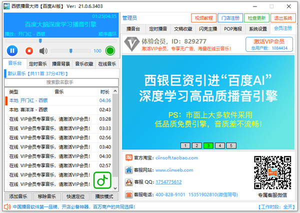This screenshot has height=213, width=300.
Task: Click the round green status indicator button
Action: [x=110, y=51]
